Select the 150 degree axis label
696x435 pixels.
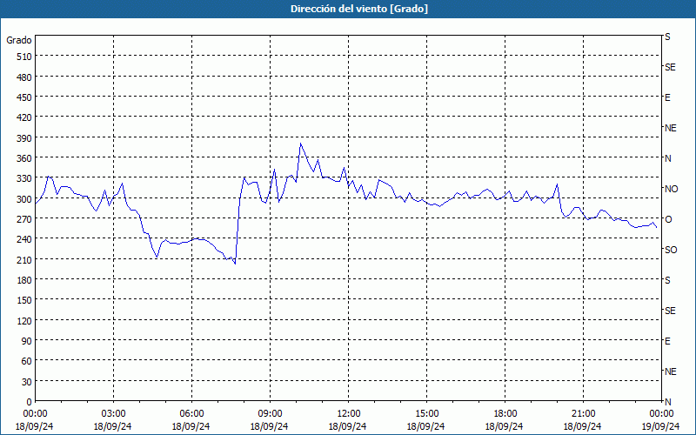point(24,300)
